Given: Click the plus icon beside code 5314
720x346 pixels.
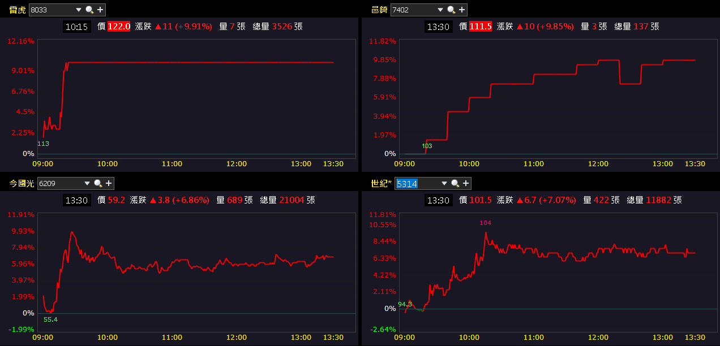Looking at the screenshot, I should tap(466, 183).
